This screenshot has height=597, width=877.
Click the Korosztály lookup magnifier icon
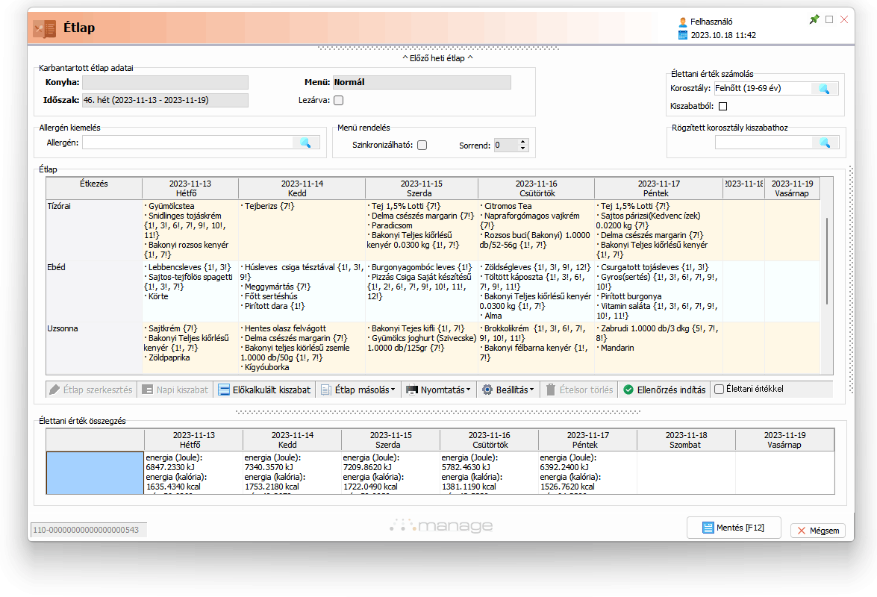tap(824, 89)
